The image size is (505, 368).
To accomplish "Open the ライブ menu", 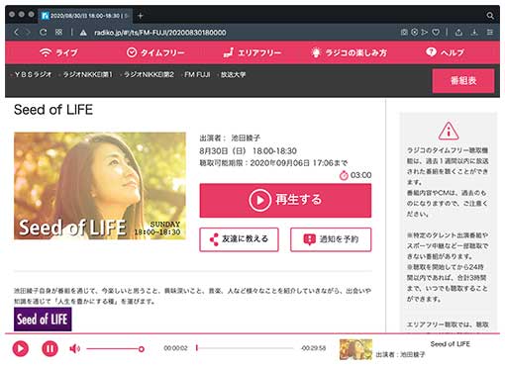I will [58, 52].
